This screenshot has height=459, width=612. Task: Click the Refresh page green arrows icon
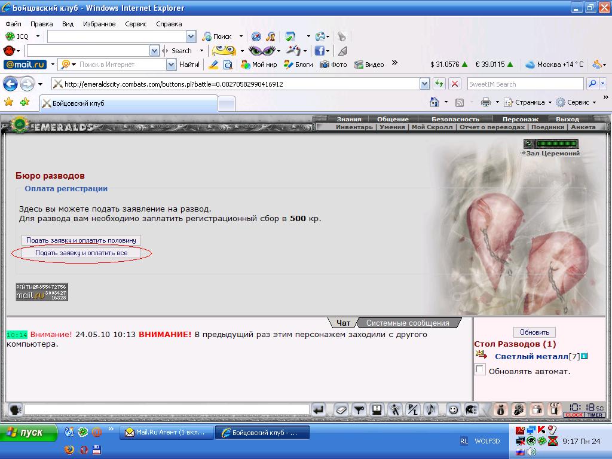[439, 84]
